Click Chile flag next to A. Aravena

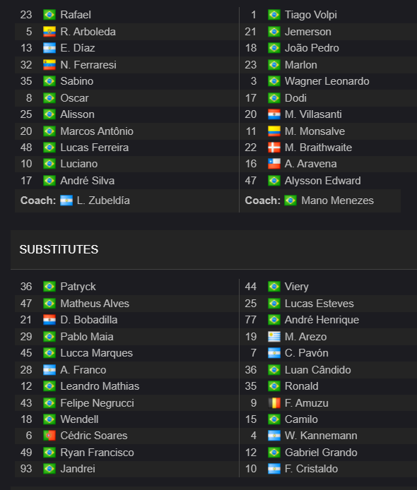pyautogui.click(x=274, y=164)
